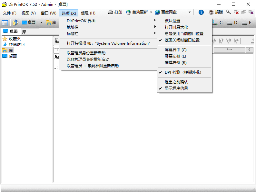
Task: Choose 屏幕右侧 (R) option
Action: (x=185, y=63)
